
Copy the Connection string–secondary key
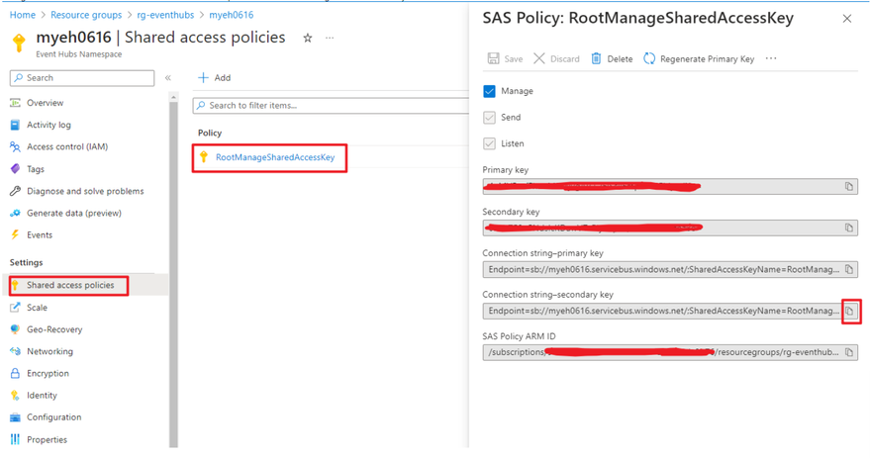click(x=849, y=311)
